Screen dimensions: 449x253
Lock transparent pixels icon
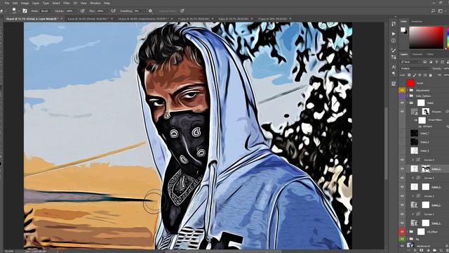[409, 75]
